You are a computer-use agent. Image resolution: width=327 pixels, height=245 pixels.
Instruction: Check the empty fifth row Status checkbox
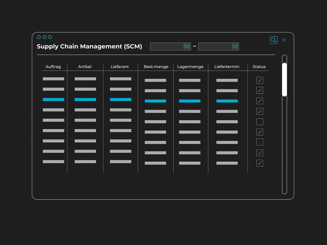[260, 122]
